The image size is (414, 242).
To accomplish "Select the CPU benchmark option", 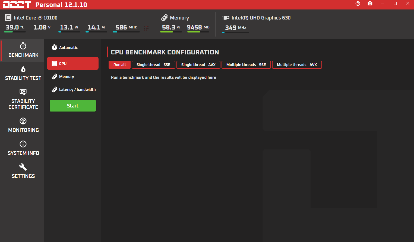I will (72, 64).
